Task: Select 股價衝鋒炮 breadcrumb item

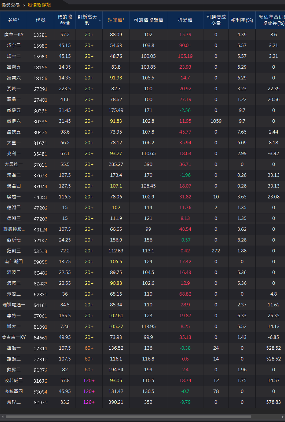Action: [39, 5]
